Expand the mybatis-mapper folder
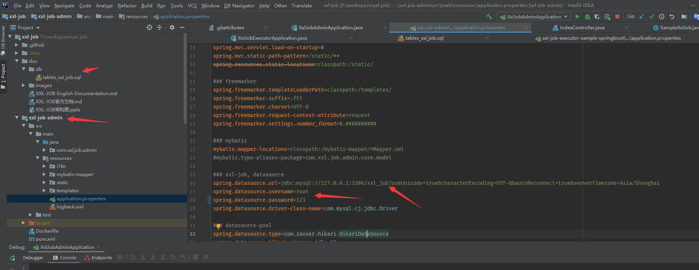This screenshot has width=699, height=270. 44,174
